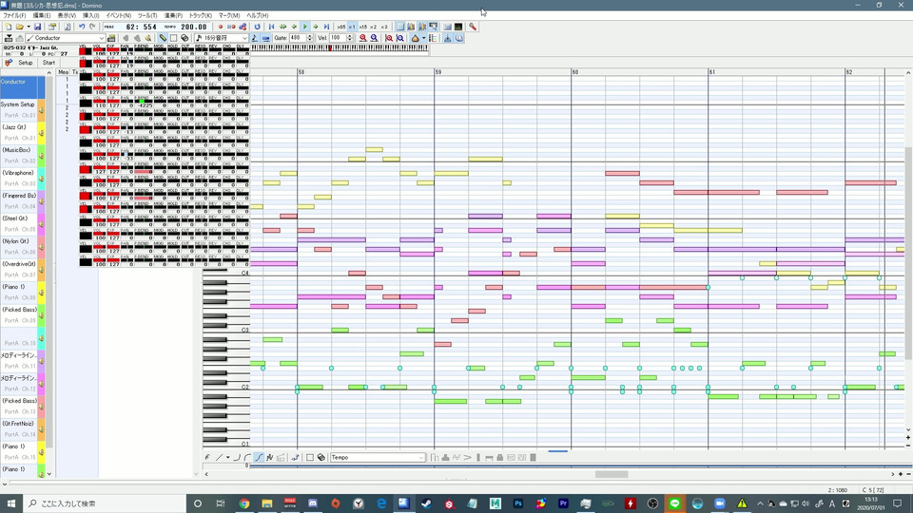Save the project with the floppy disk icon
The image size is (913, 513).
tap(38, 27)
